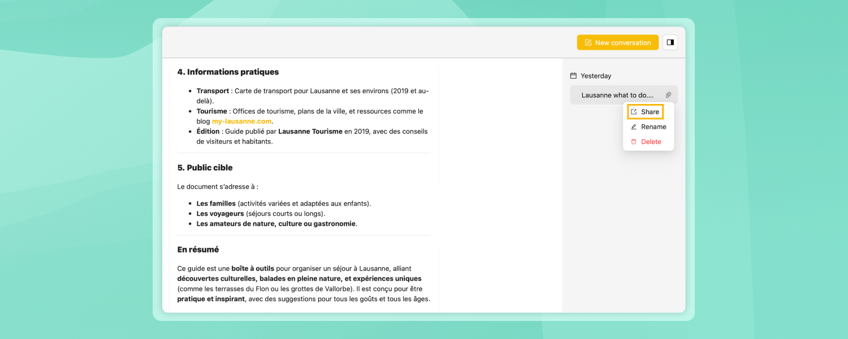Choose Delete from the conversation menu
This screenshot has width=848, height=339.
tap(648, 142)
